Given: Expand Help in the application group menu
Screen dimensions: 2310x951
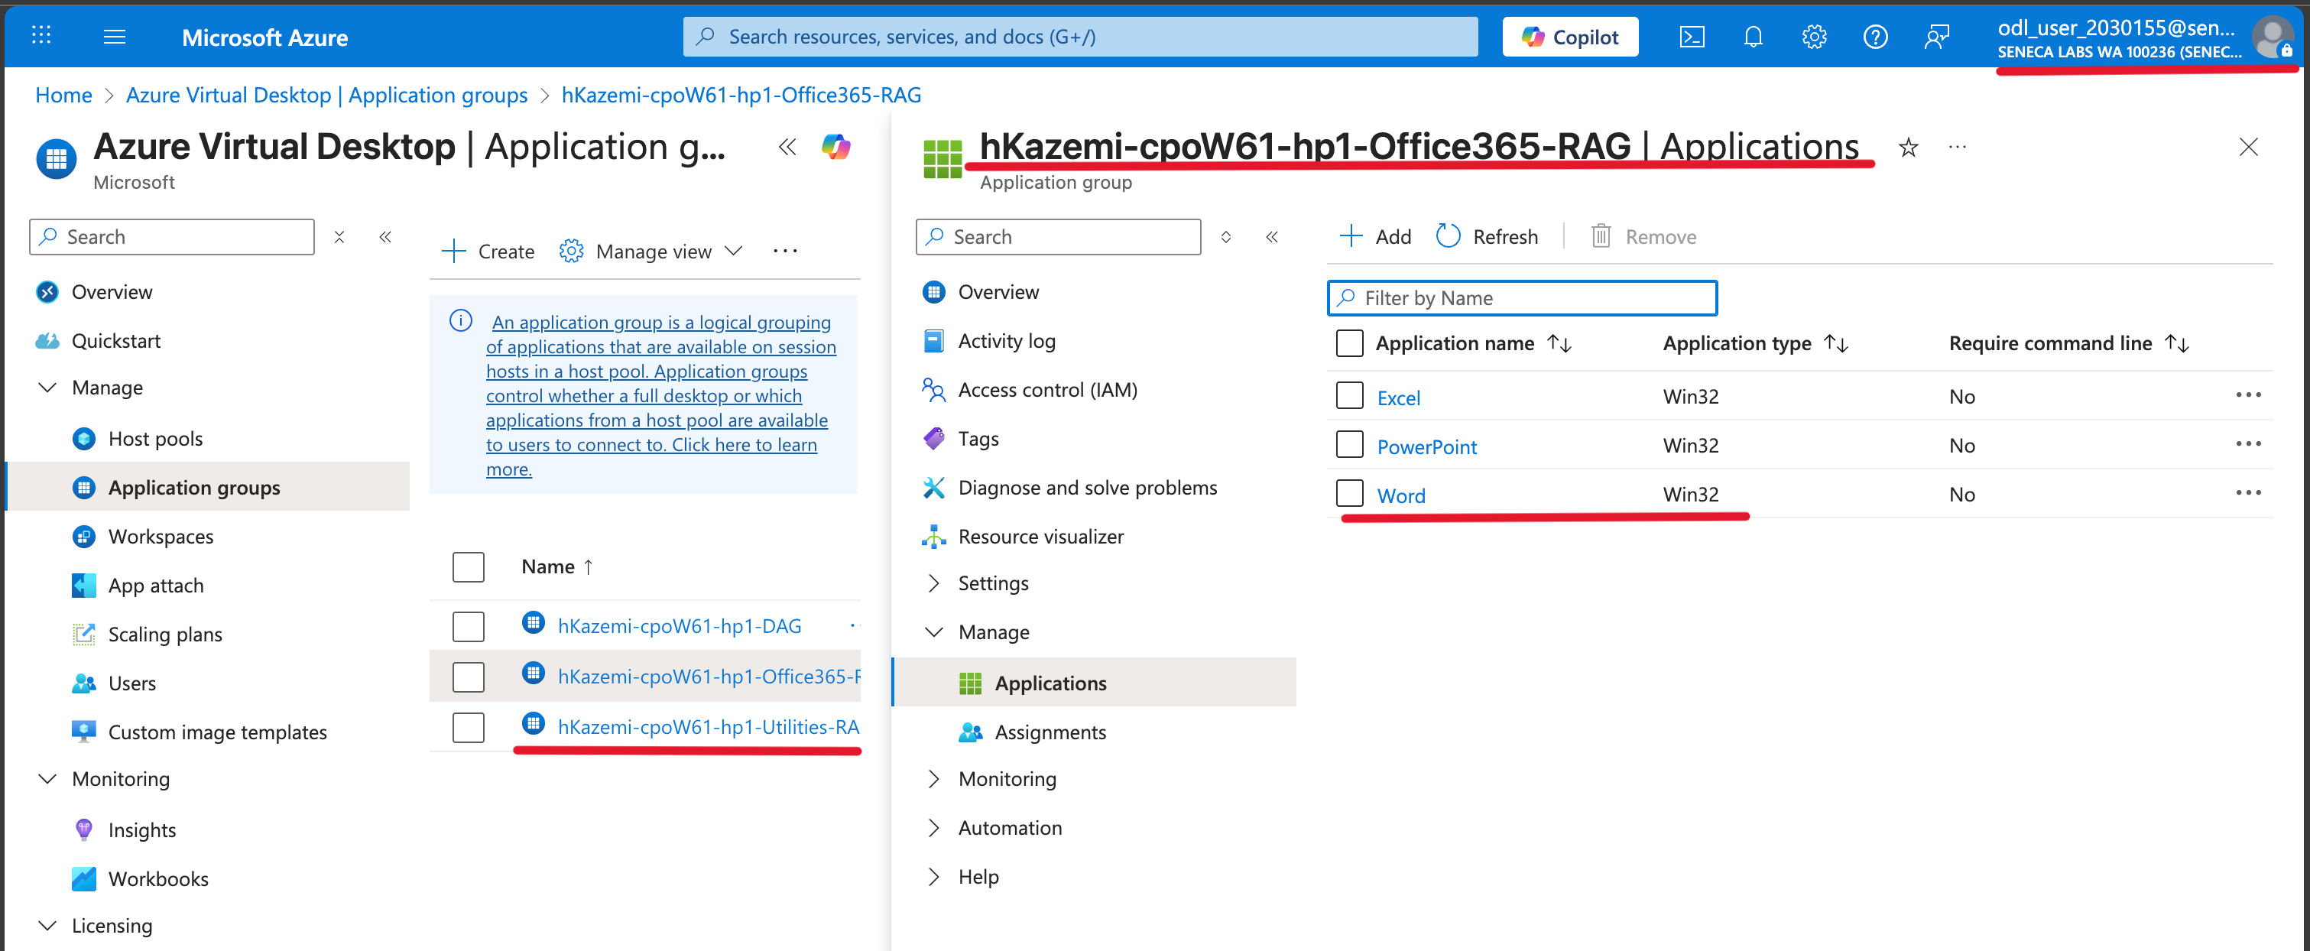Looking at the screenshot, I should [933, 877].
